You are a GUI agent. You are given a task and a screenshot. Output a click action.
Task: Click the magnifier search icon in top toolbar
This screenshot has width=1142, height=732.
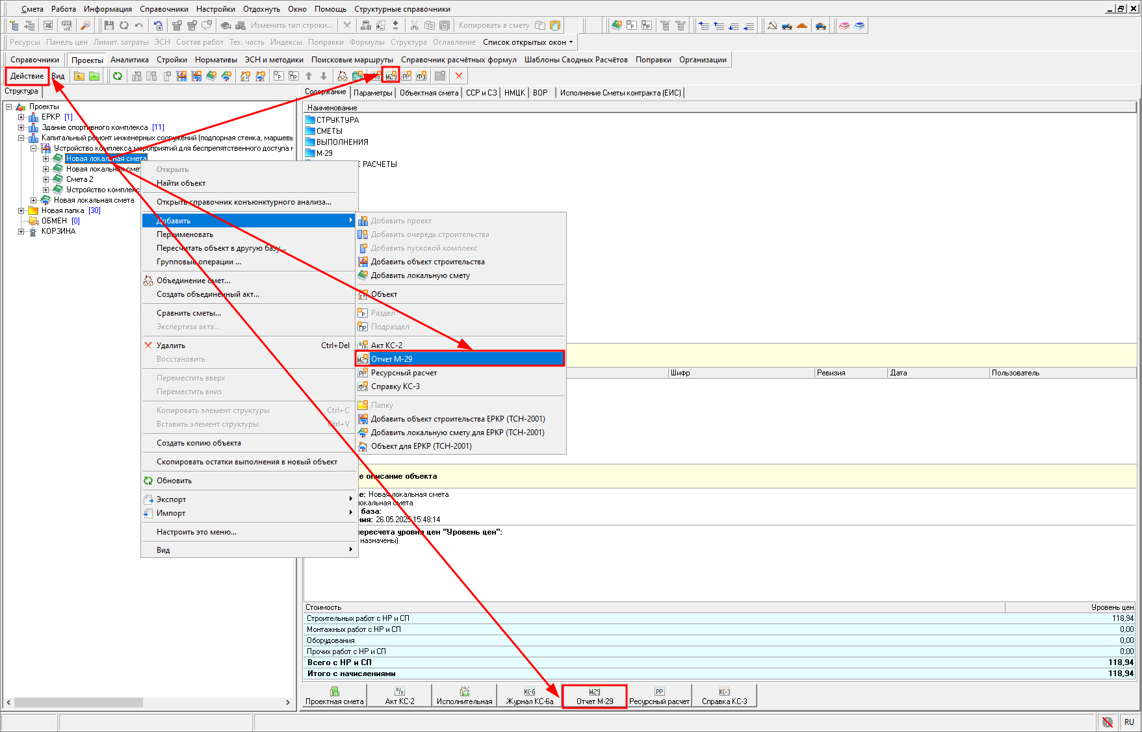85,25
